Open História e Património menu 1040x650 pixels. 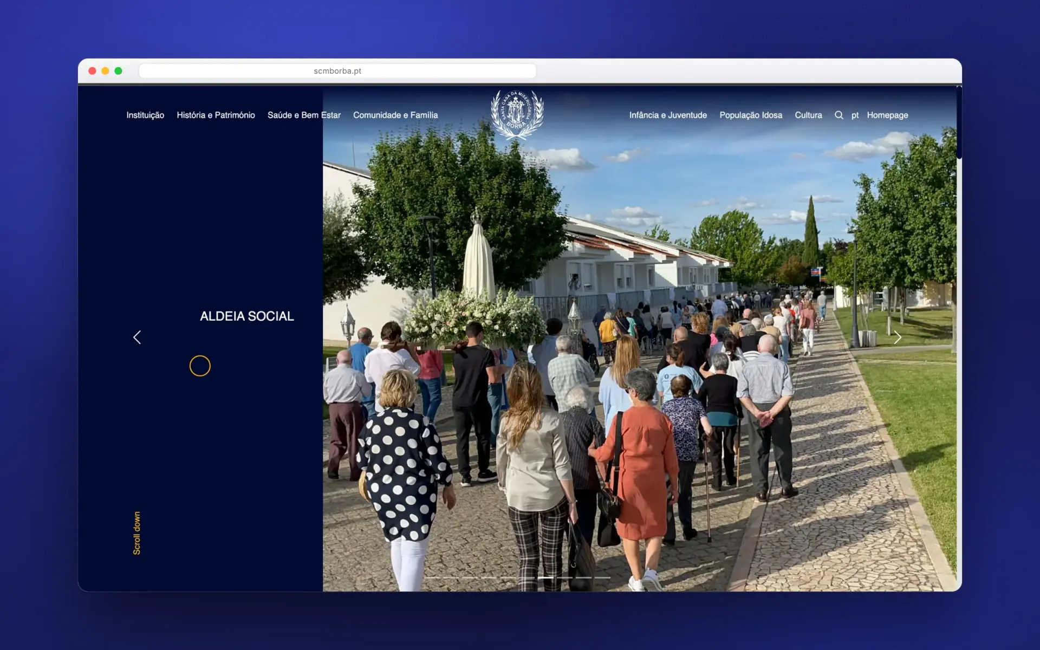(x=216, y=115)
